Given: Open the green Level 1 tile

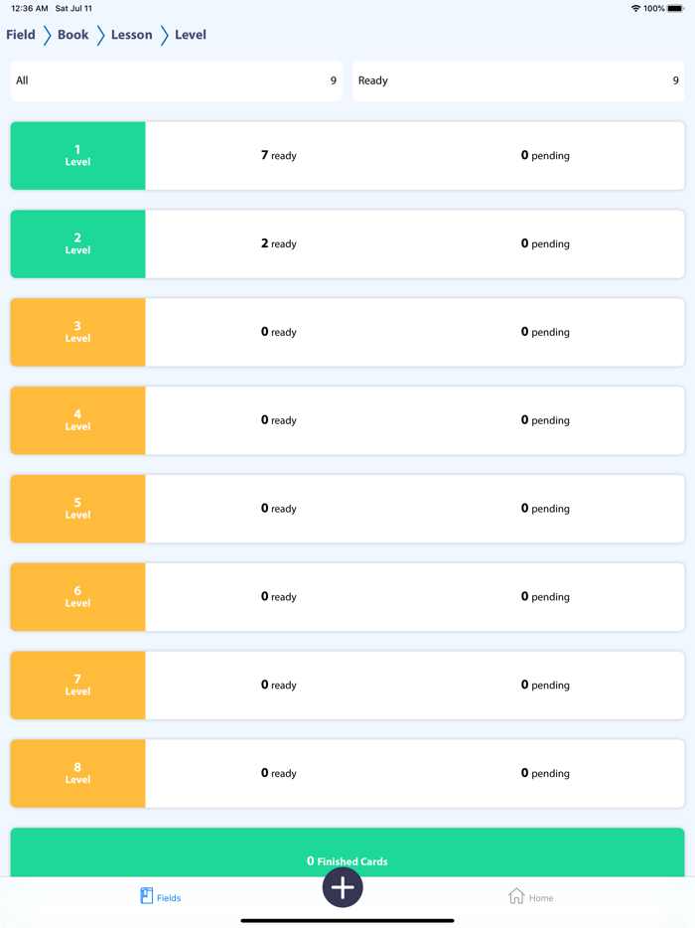Looking at the screenshot, I should click(77, 156).
